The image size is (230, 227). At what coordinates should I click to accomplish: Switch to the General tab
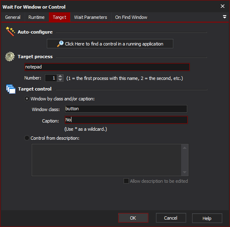[13, 17]
